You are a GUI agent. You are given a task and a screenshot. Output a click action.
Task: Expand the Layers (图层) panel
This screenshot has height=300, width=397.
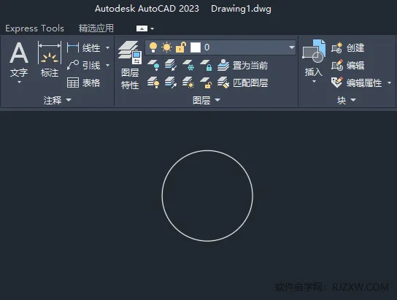click(207, 100)
